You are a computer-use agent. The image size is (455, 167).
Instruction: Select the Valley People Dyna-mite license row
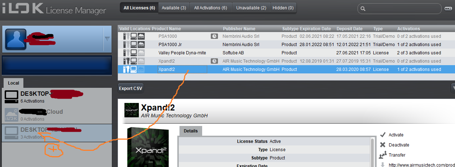pyautogui.click(x=286, y=53)
